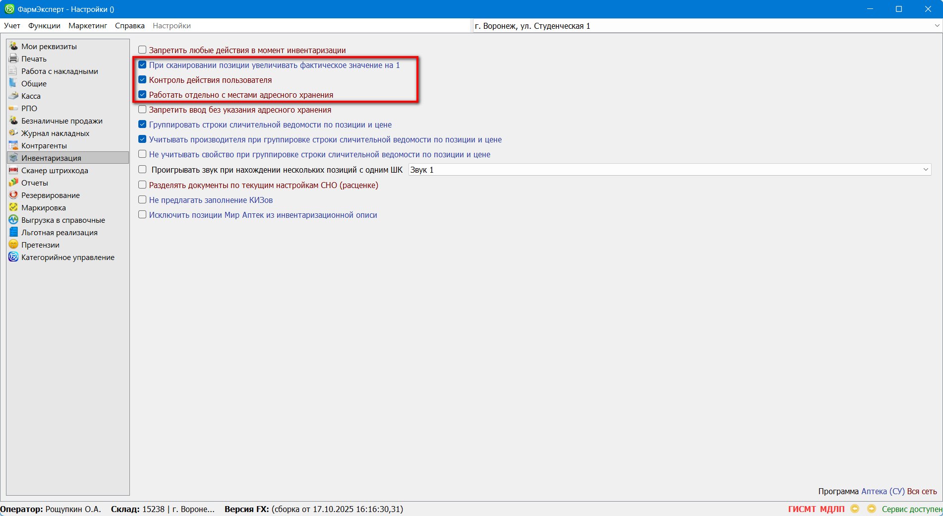This screenshot has height=516, width=943.
Task: Click the Аптека (СУ) link
Action: tap(883, 491)
